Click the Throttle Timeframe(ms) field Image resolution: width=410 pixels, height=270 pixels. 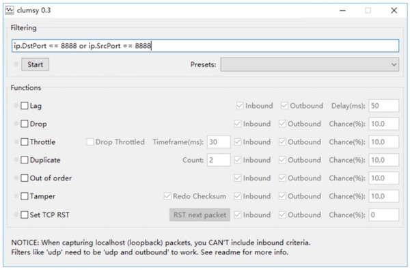[x=219, y=141]
